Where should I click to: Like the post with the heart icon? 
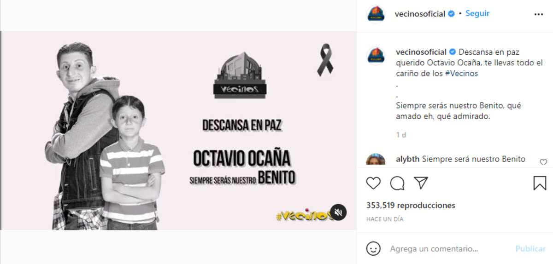tap(373, 184)
